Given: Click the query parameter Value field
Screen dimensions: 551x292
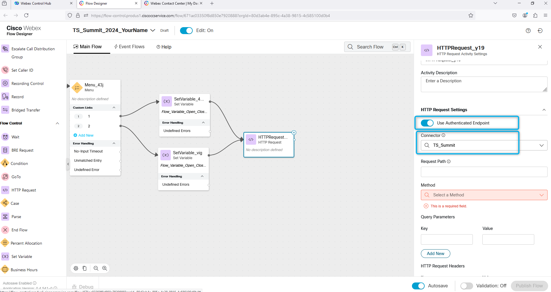Looking at the screenshot, I should coord(508,239).
